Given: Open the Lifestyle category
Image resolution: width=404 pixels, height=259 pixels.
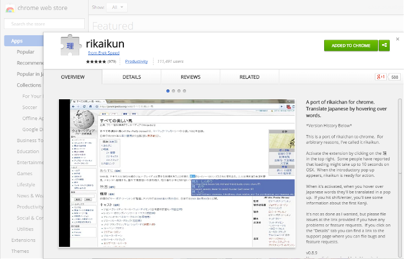Looking at the screenshot, I should pos(26,185).
